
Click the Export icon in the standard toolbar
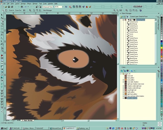coord(40,7)
